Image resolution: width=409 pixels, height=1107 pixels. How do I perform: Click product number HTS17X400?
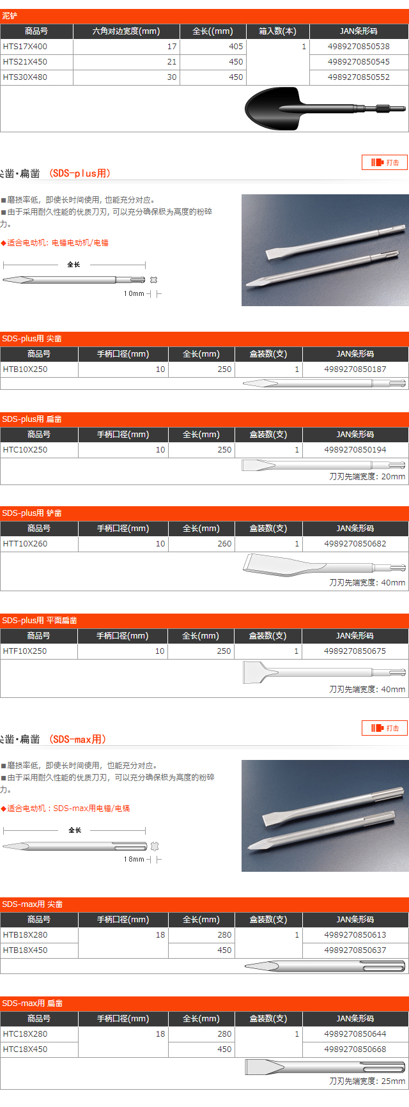pos(25,47)
